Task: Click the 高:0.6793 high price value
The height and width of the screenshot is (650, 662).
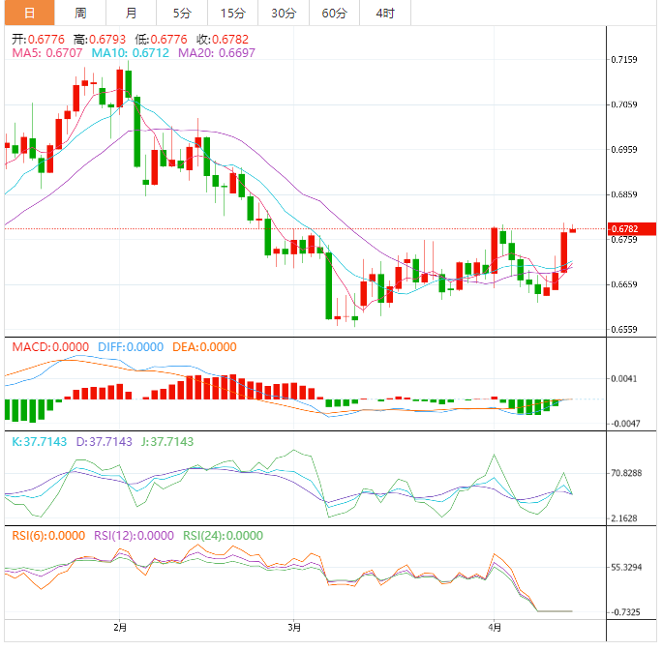Action: tap(100, 40)
